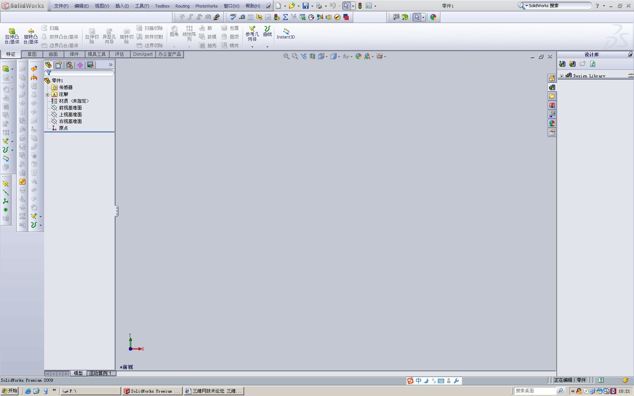Open the dropdown arrow next to the Save icon
Image resolution: width=634 pixels, height=396 pixels.
312,6
